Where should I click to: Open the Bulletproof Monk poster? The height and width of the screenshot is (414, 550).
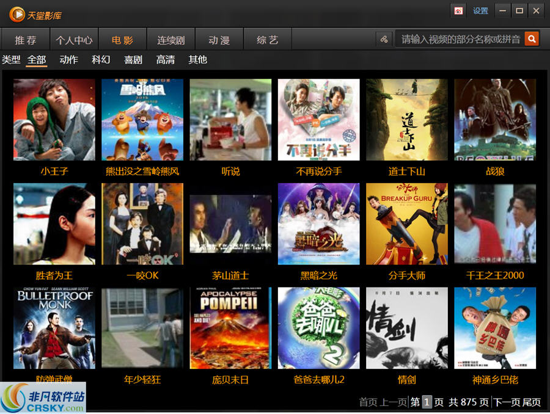pos(54,328)
